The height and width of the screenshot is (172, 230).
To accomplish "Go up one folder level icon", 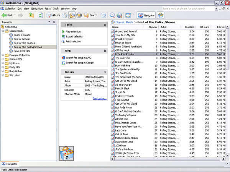I will click(x=31, y=15).
